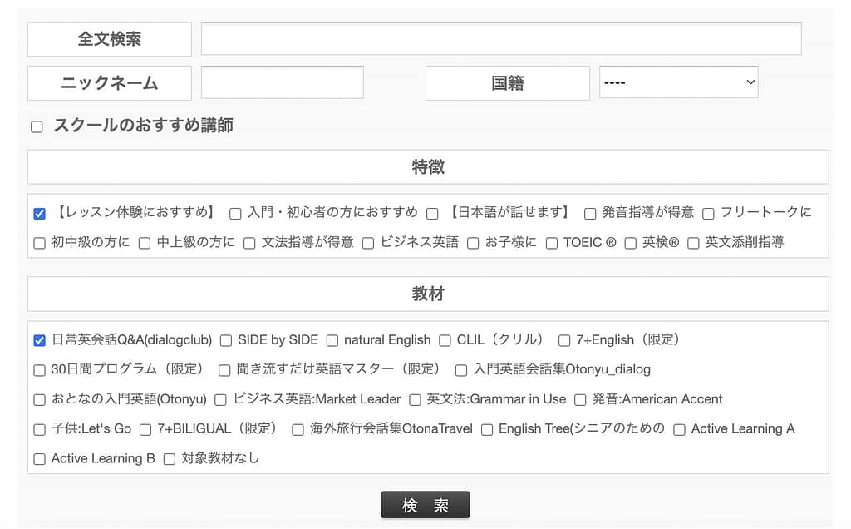Select the 発音指導が得意 checkbox
The width and height of the screenshot is (851, 529).
pyautogui.click(x=589, y=214)
